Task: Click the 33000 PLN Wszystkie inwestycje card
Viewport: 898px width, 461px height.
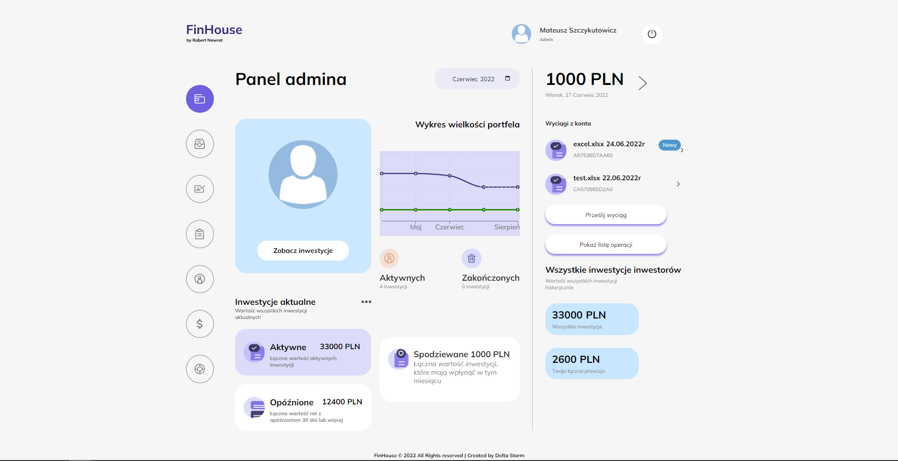Action: pyautogui.click(x=592, y=319)
